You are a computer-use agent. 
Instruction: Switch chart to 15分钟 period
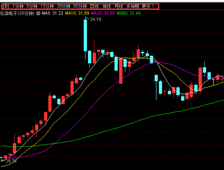pos(47,6)
